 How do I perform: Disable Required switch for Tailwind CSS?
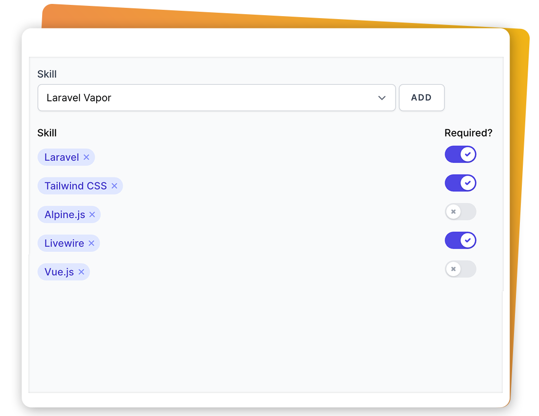[x=460, y=183]
